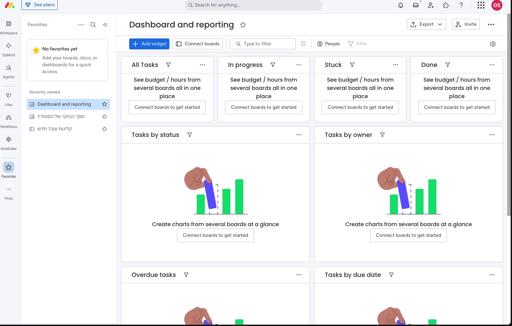This screenshot has height=326, width=512.
Task: Select Favorites in the sidebar
Action: (x=9, y=170)
